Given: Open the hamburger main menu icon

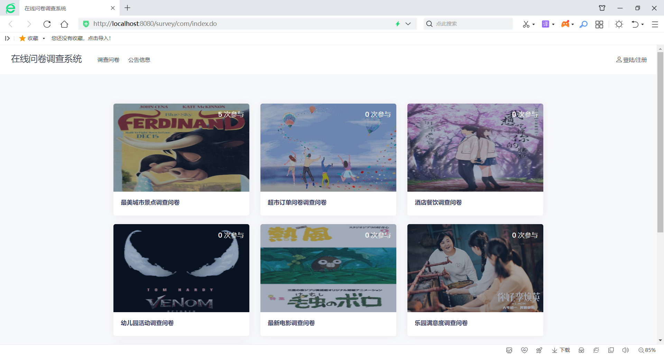Looking at the screenshot, I should 655,24.
